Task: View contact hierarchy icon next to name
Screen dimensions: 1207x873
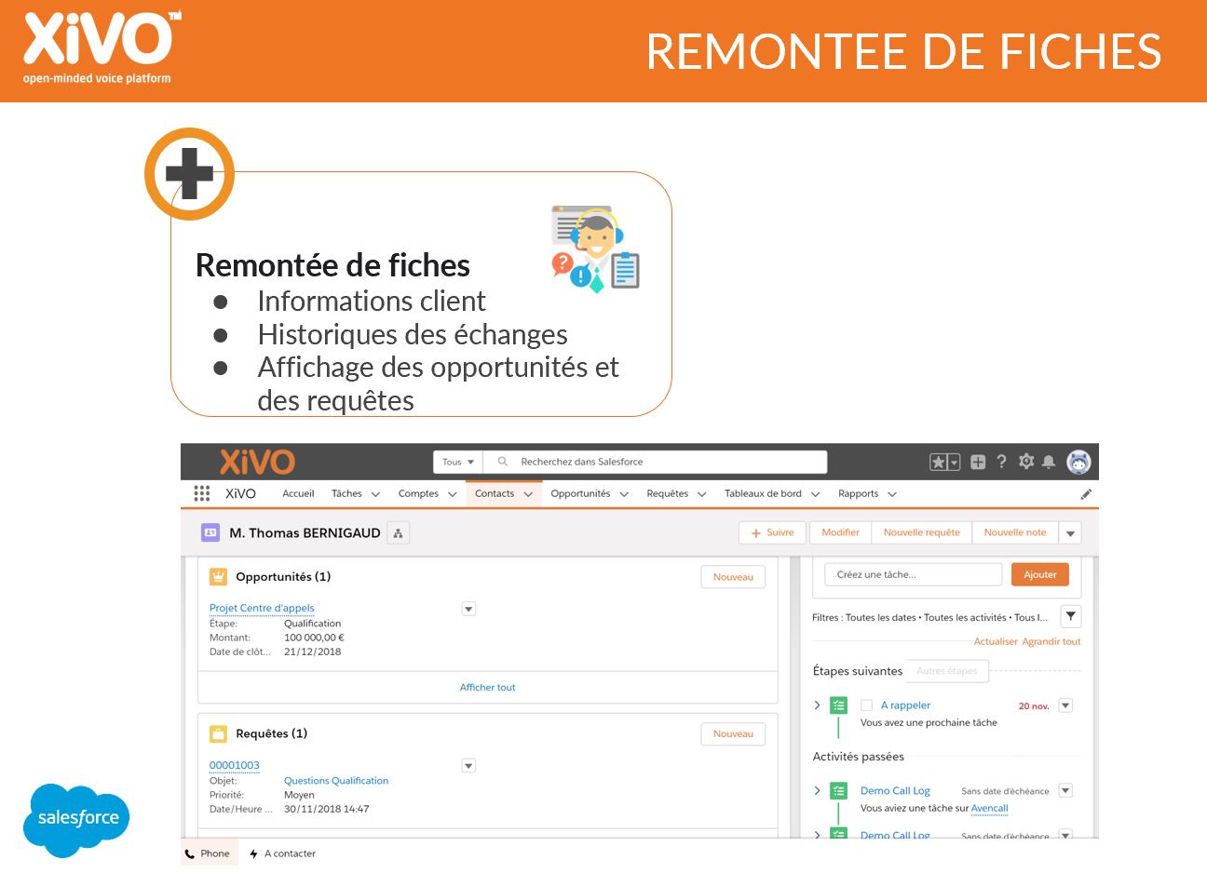Action: tap(398, 533)
